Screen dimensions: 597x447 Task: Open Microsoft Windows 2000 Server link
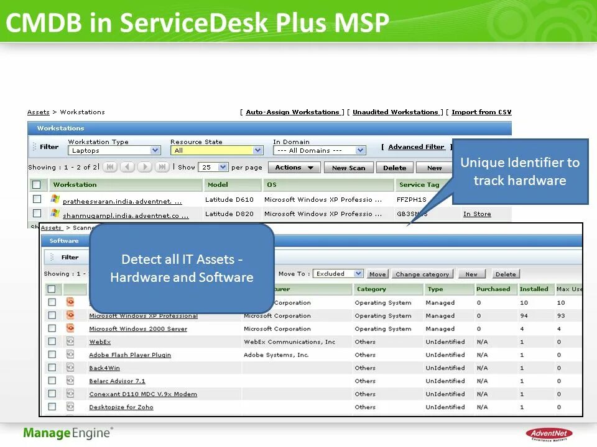pyautogui.click(x=138, y=329)
